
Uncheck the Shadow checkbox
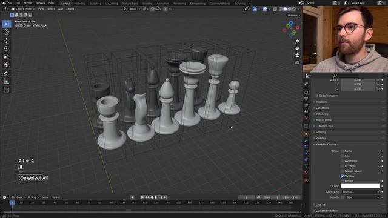pos(342,176)
